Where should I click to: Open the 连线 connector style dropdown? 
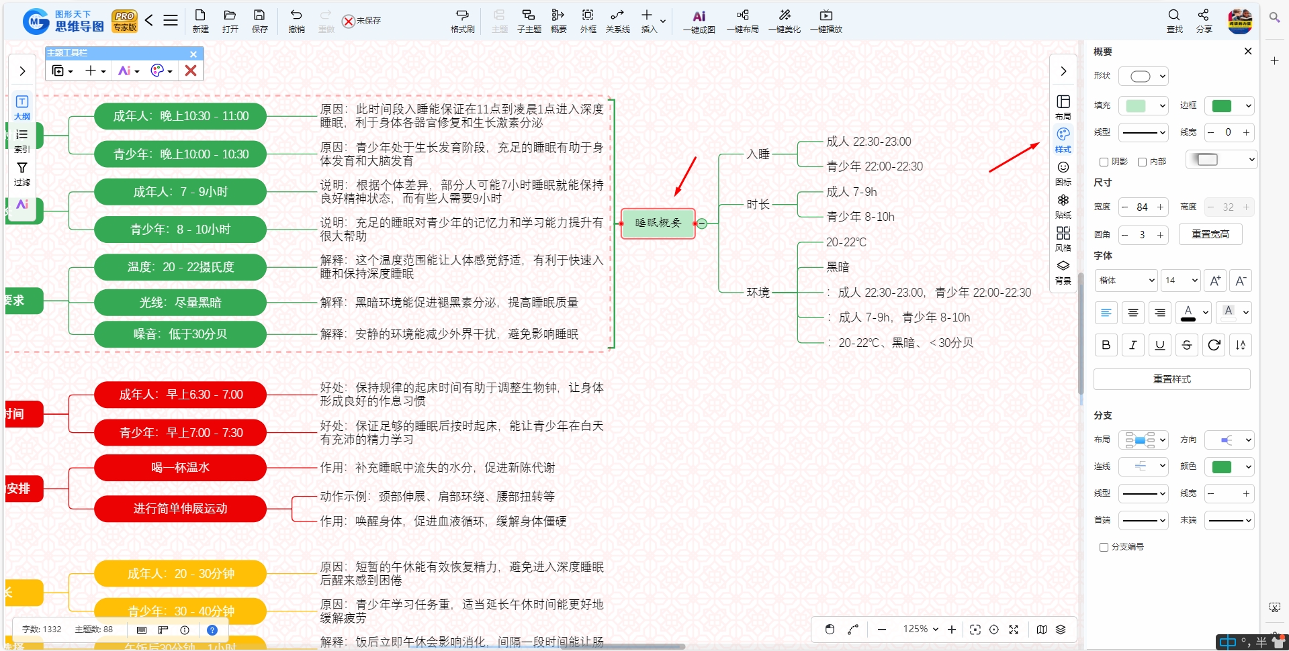tap(1143, 466)
